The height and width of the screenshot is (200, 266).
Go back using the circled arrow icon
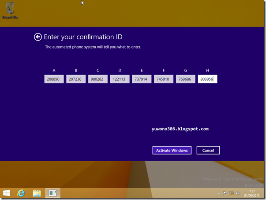(x=37, y=37)
